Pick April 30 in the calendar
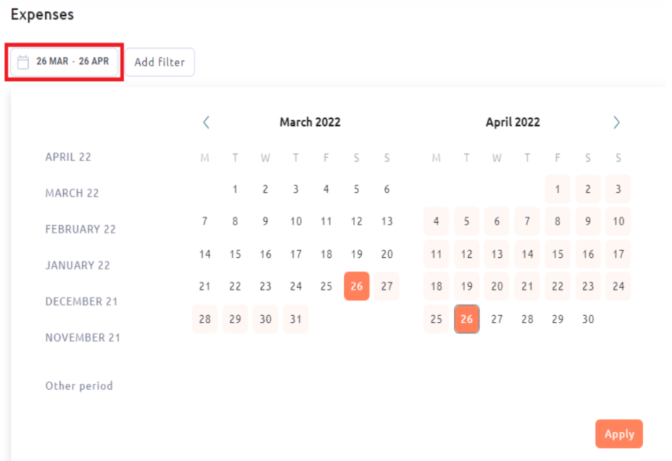Viewport: 672px width, 461px height. click(588, 319)
